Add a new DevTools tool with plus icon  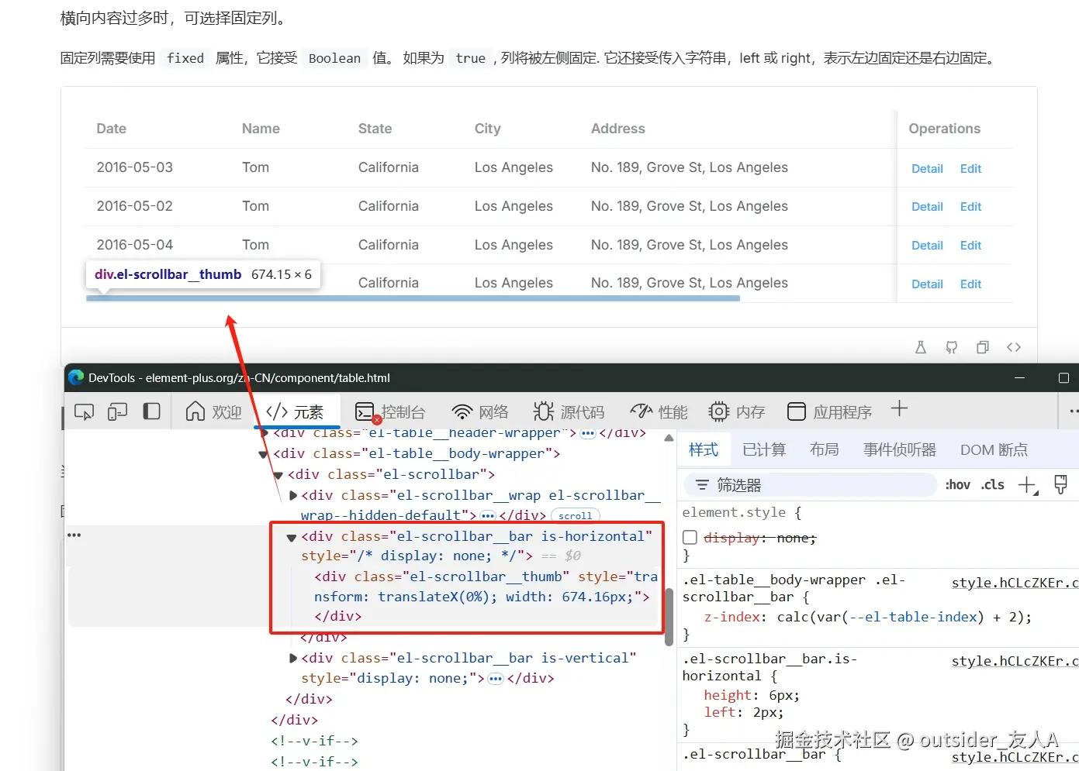coord(899,408)
